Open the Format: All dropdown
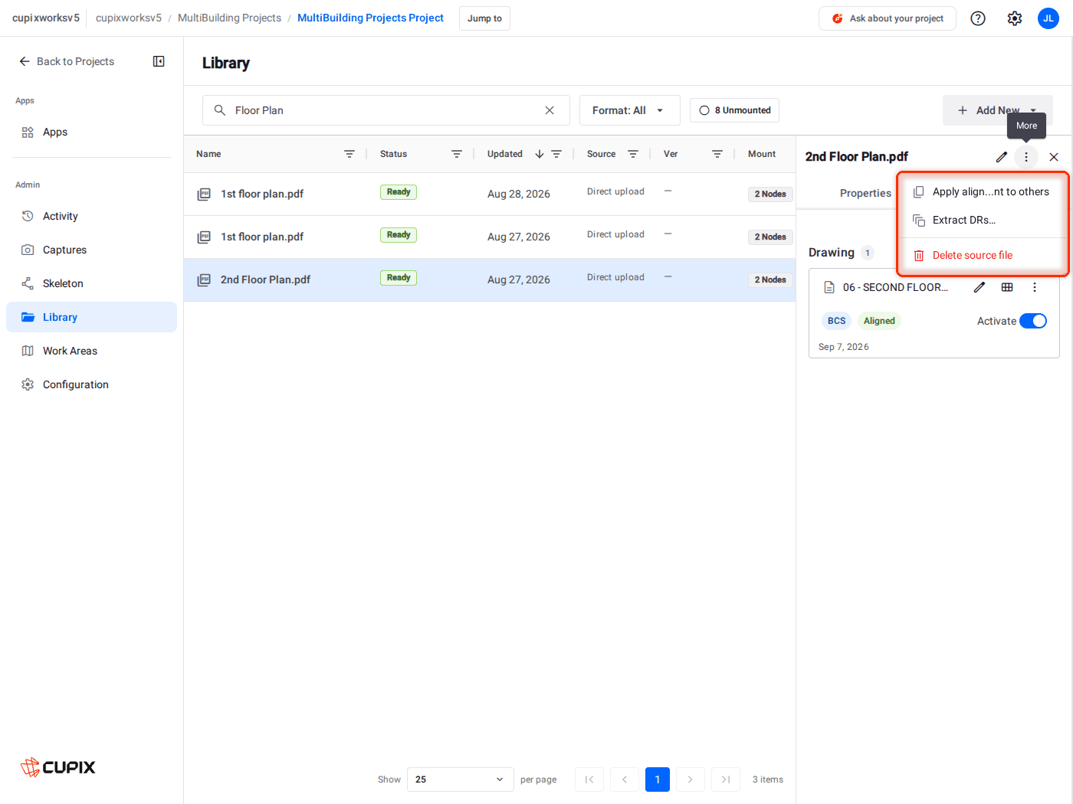The image size is (1073, 804). (x=629, y=110)
